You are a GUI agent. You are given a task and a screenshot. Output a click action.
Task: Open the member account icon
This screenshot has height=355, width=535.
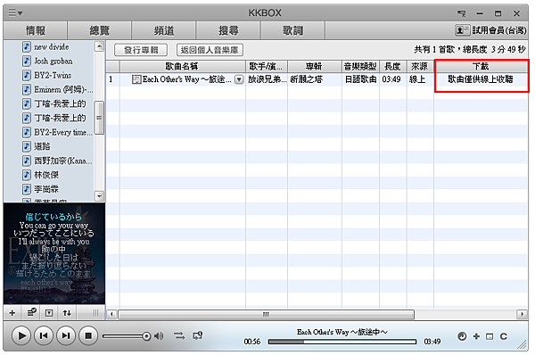pyautogui.click(x=462, y=30)
